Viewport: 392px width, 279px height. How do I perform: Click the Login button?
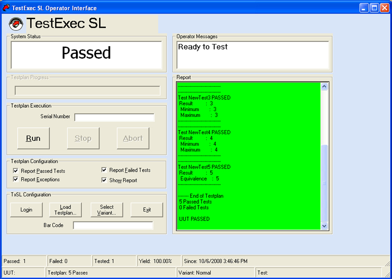[x=26, y=210]
